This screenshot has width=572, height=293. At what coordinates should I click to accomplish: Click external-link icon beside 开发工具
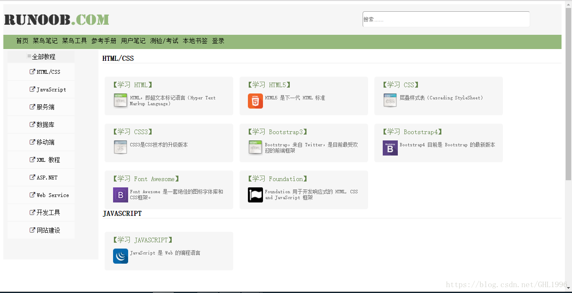[32, 213]
